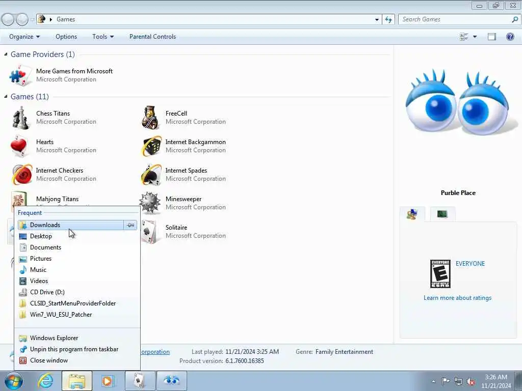Screen dimensions: 522x391
Task: Select the Minesweeper mine icon
Action: click(150, 203)
